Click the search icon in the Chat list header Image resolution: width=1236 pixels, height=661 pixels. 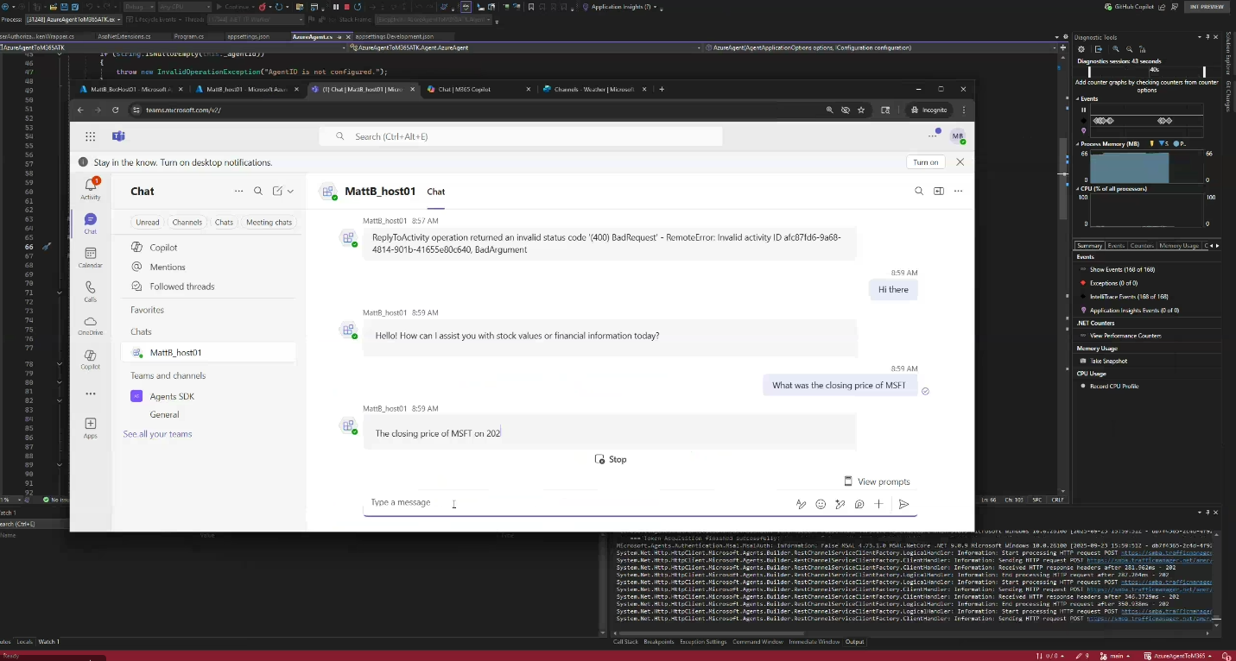[257, 192]
